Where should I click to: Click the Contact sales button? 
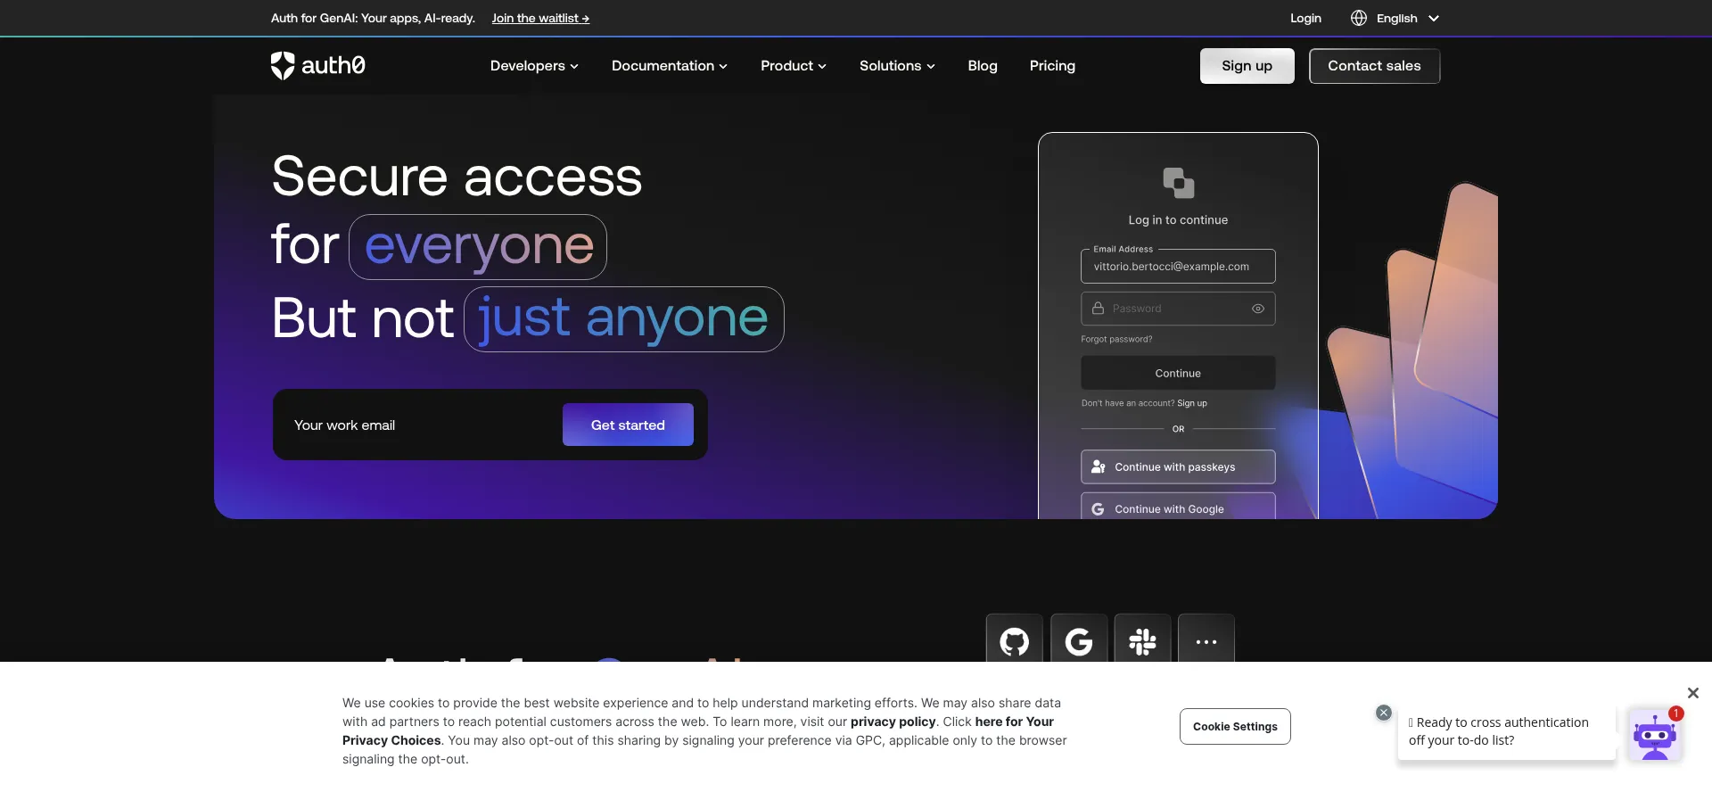click(1374, 66)
